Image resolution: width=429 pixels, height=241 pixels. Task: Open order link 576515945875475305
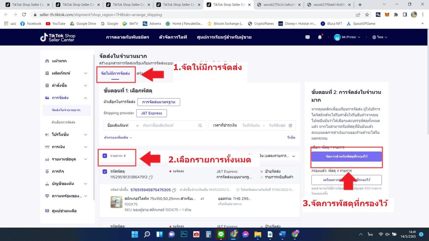point(151,190)
